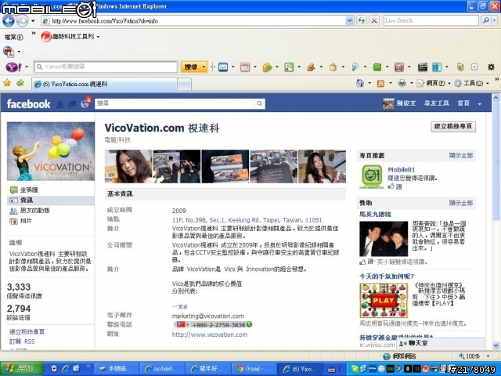Click Facebook Home (首頁) link
The height and width of the screenshot is (376, 501).
(463, 103)
